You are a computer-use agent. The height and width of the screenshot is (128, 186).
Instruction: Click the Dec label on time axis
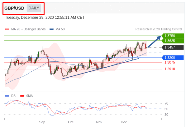[124, 122]
